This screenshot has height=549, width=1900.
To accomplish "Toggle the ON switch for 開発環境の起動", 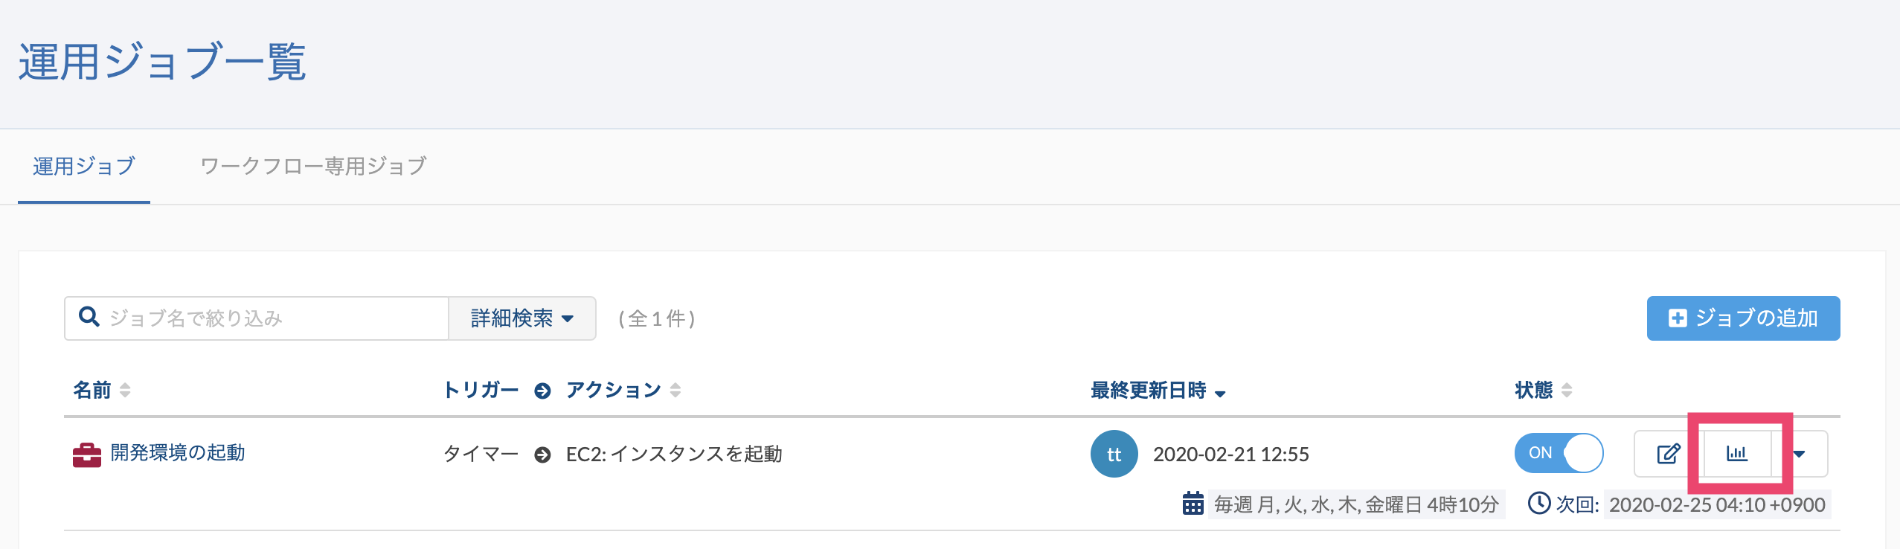I will click(1559, 453).
